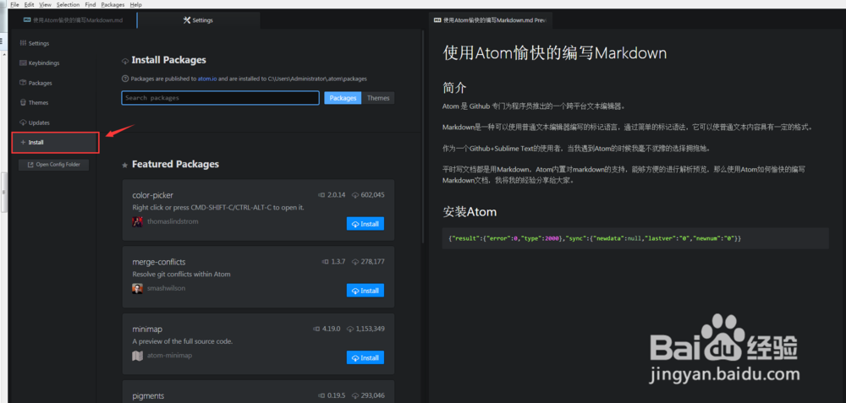846x403 pixels.
Task: Click the 简介 heading in preview
Action: point(454,88)
